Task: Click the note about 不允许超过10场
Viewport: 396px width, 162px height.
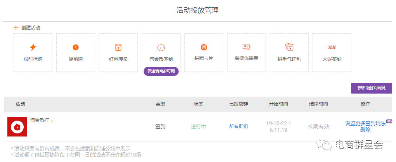Action: point(76,155)
